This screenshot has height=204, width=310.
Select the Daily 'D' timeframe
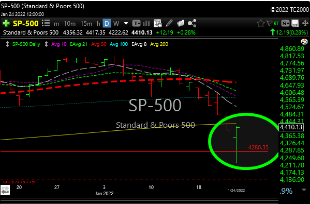[x=107, y=24]
